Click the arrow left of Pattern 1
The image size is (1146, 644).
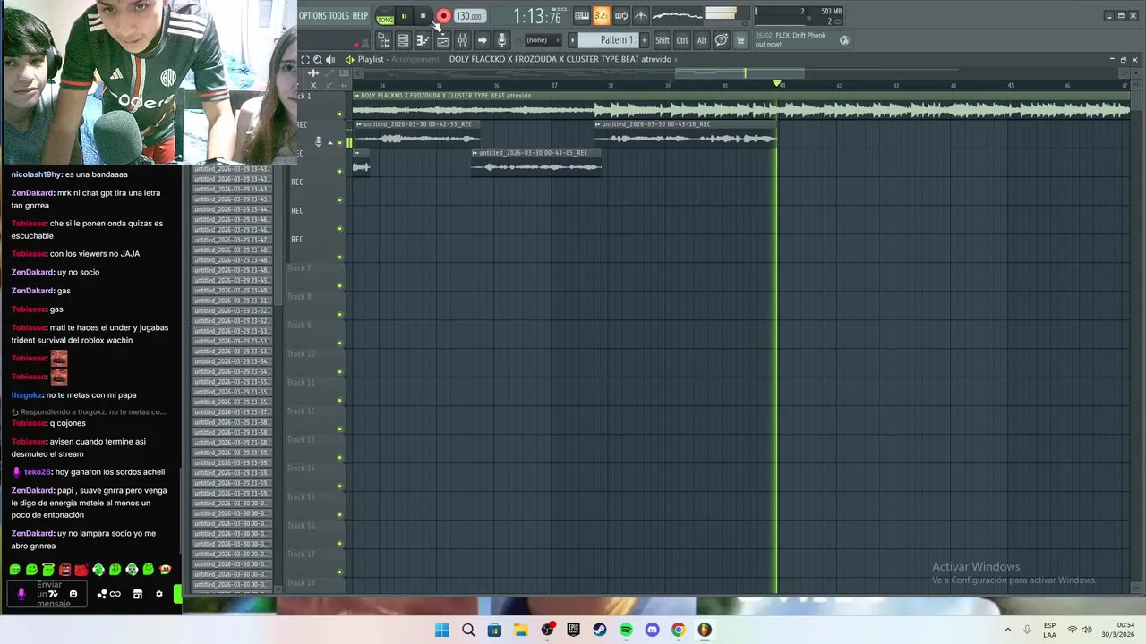pos(573,40)
